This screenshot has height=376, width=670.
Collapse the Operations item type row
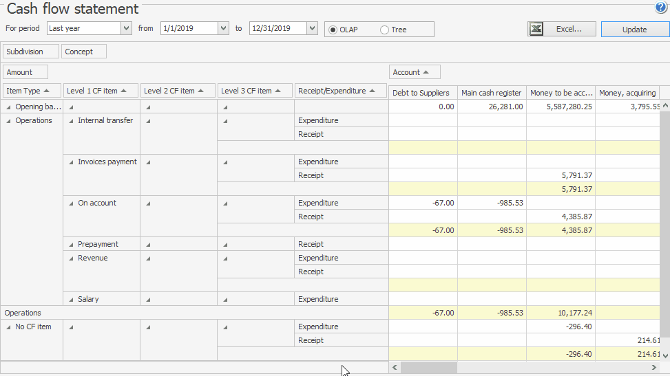pyautogui.click(x=8, y=121)
